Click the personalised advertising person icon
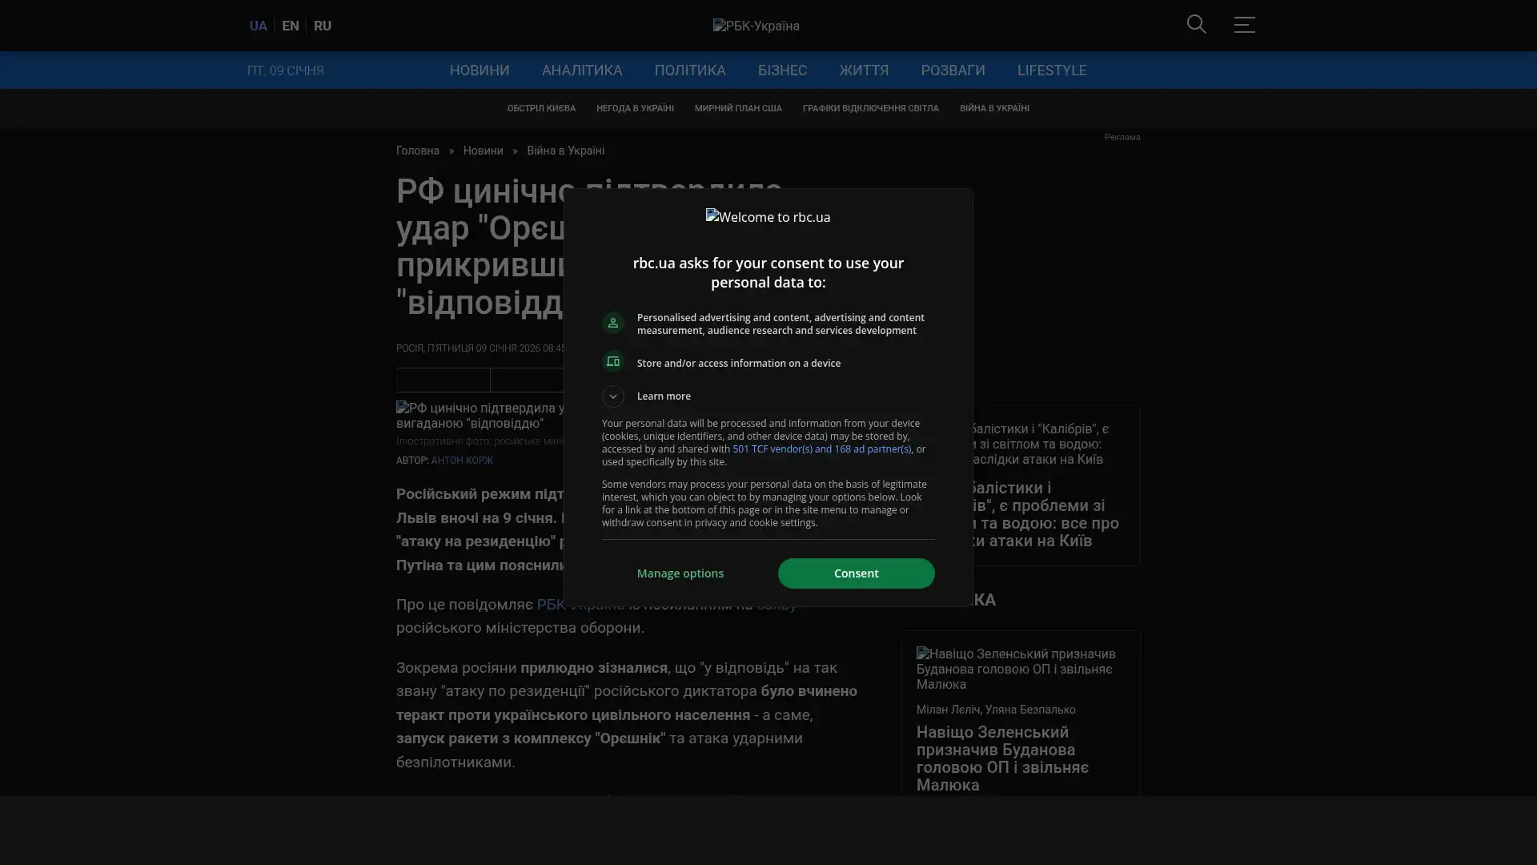This screenshot has width=1537, height=865. [x=613, y=323]
